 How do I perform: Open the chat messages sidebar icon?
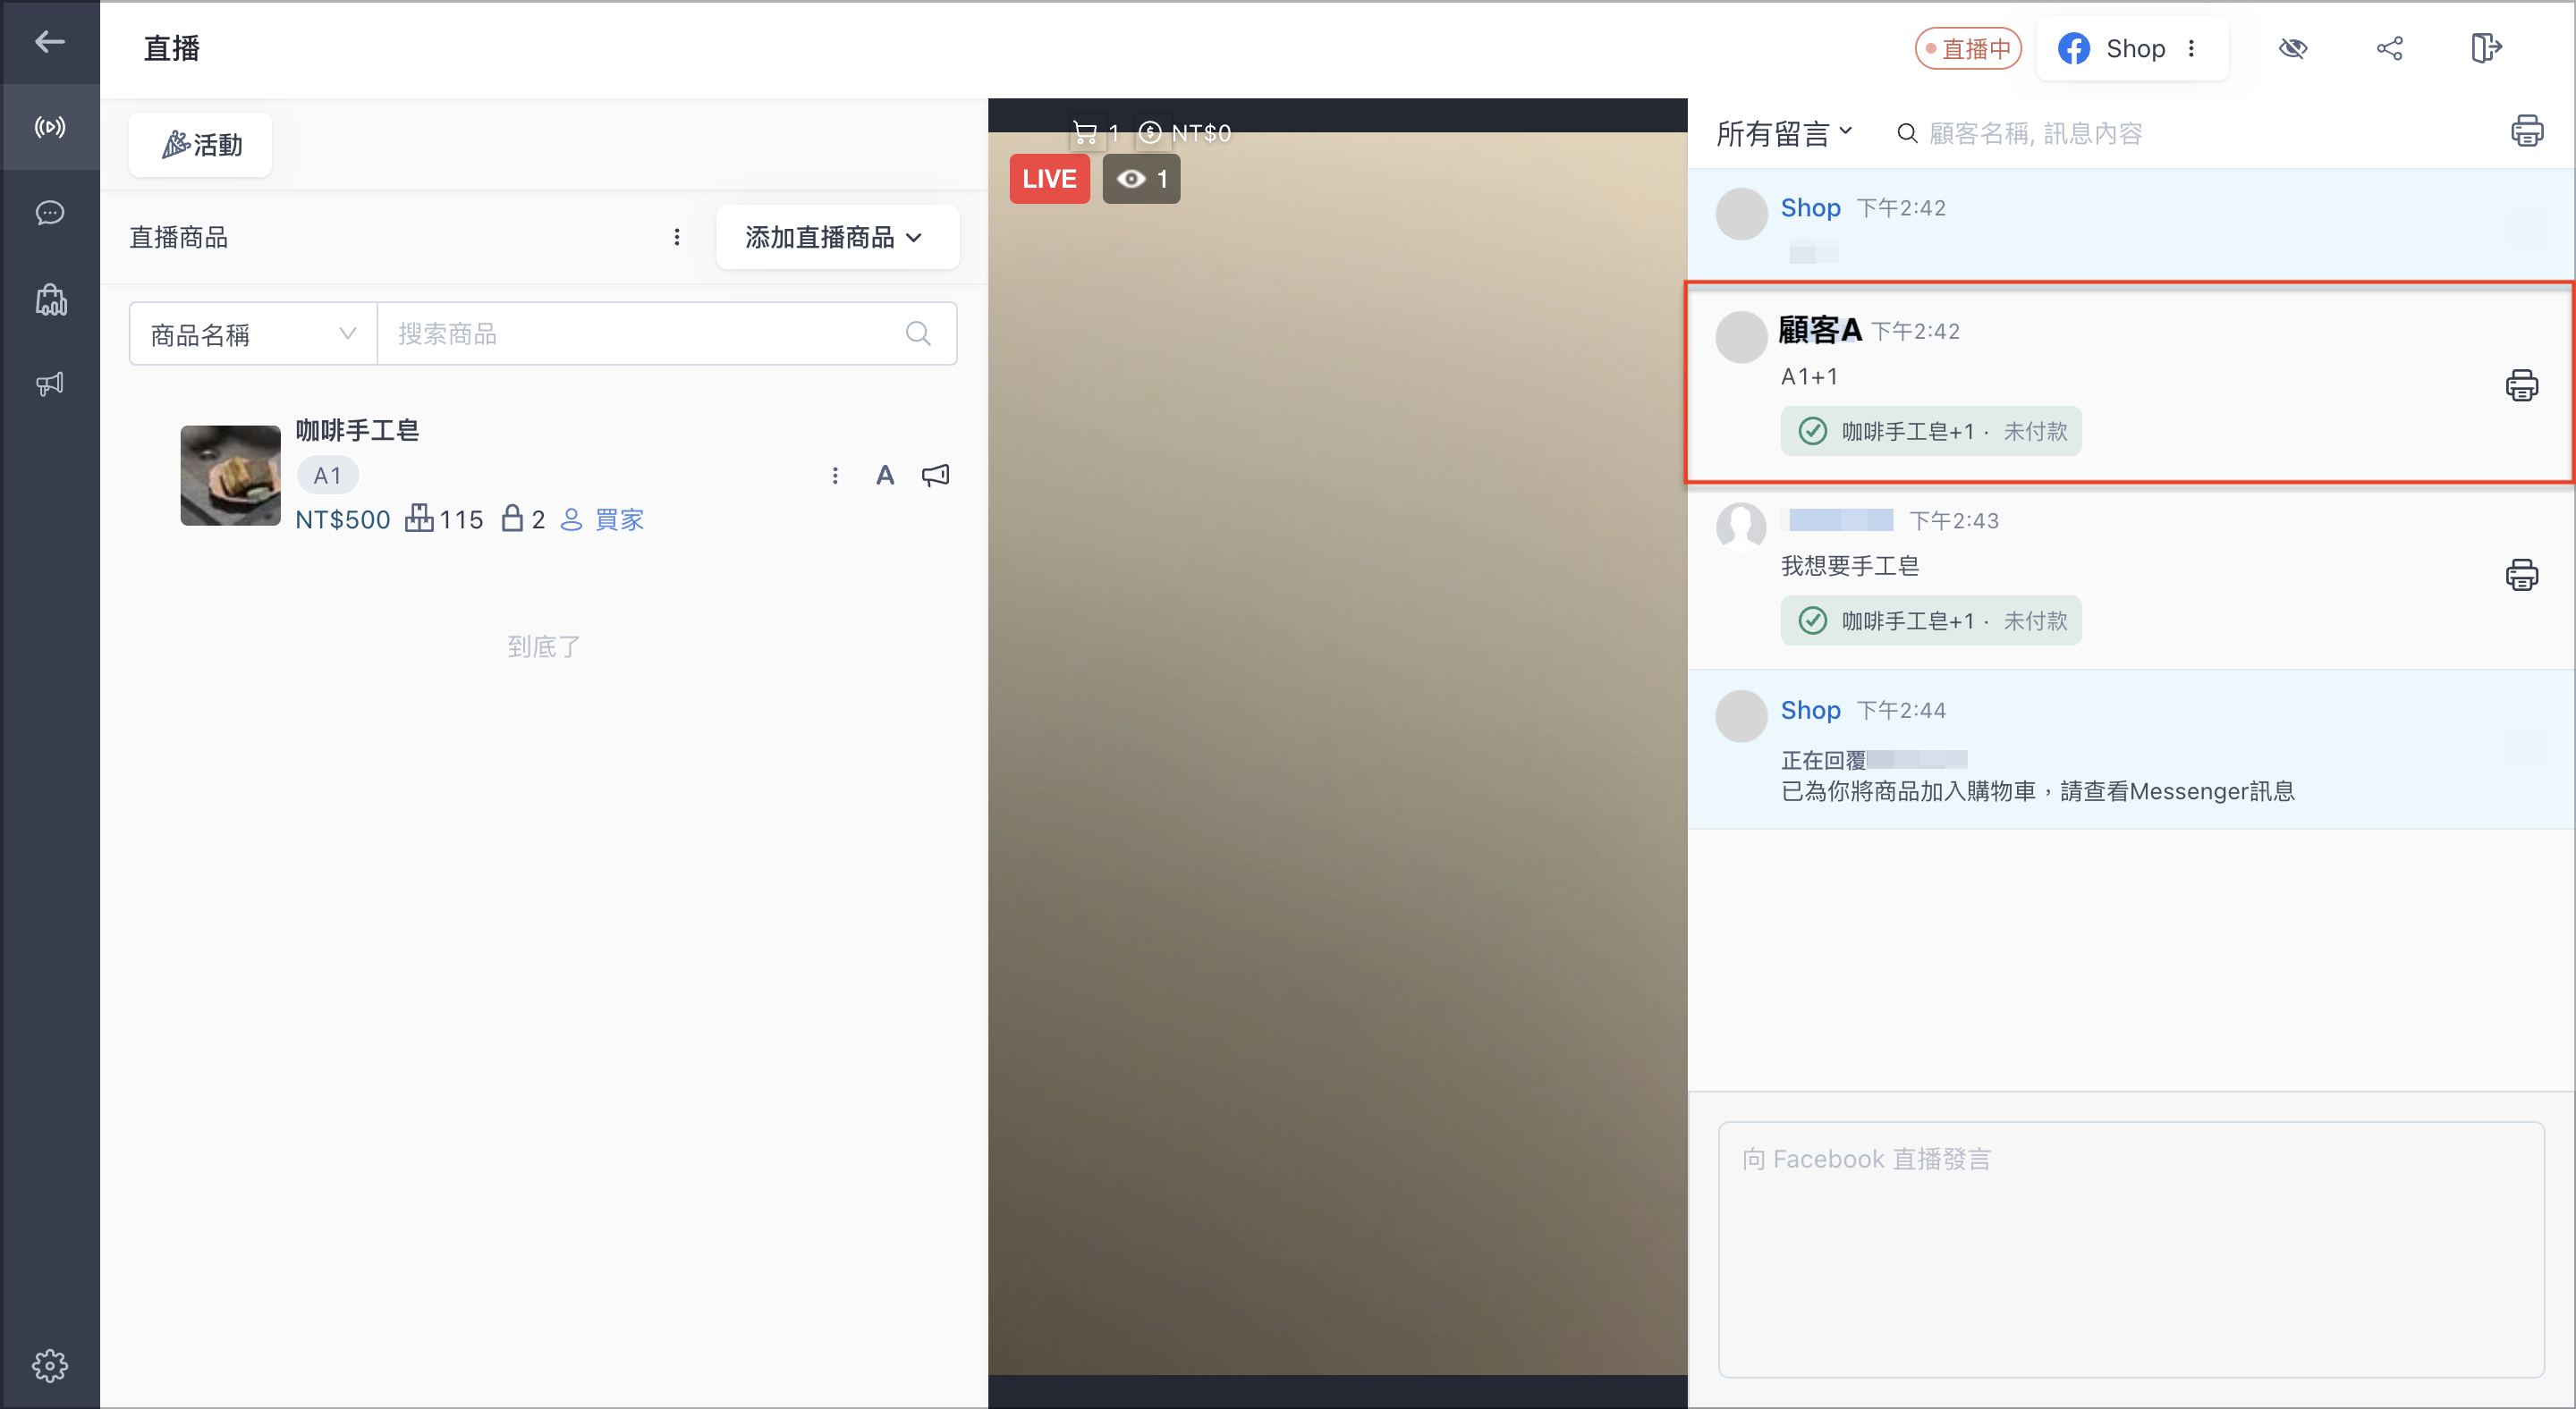click(x=50, y=213)
